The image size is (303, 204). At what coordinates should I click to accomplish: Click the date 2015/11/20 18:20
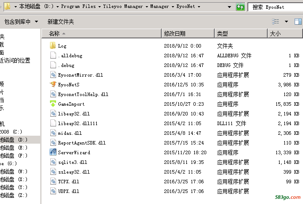(x=185, y=152)
